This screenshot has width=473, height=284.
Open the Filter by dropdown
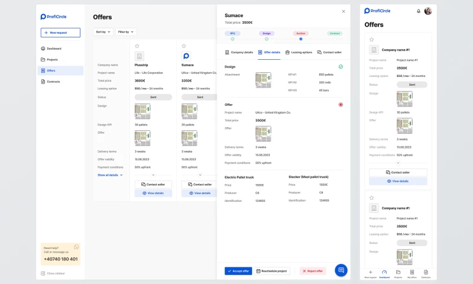pyautogui.click(x=125, y=31)
